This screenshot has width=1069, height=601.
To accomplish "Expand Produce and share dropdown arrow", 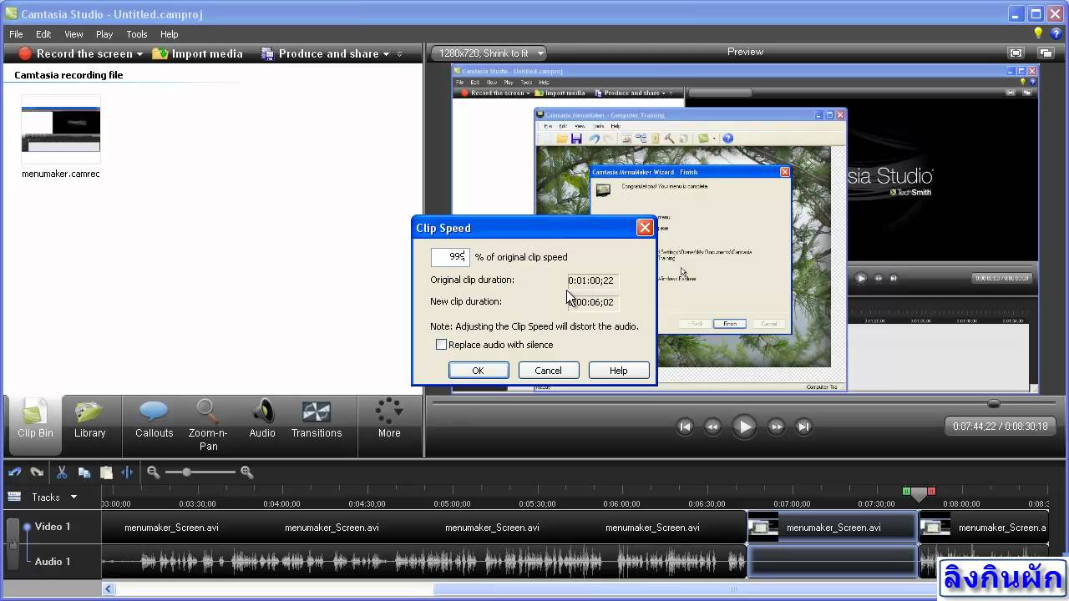I will pyautogui.click(x=386, y=54).
